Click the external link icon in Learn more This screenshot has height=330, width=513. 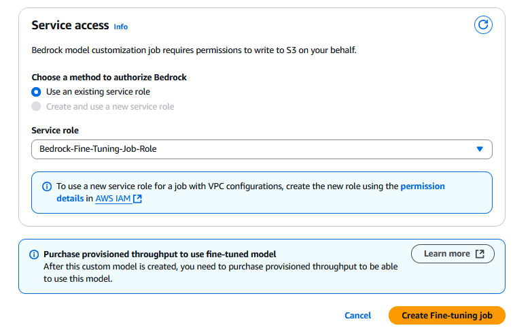pyautogui.click(x=480, y=254)
